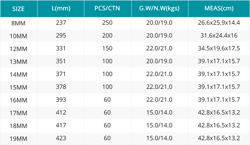Click the MEAS(cm) header cell
Image resolution: width=250 pixels, height=145 pixels.
(219, 9)
